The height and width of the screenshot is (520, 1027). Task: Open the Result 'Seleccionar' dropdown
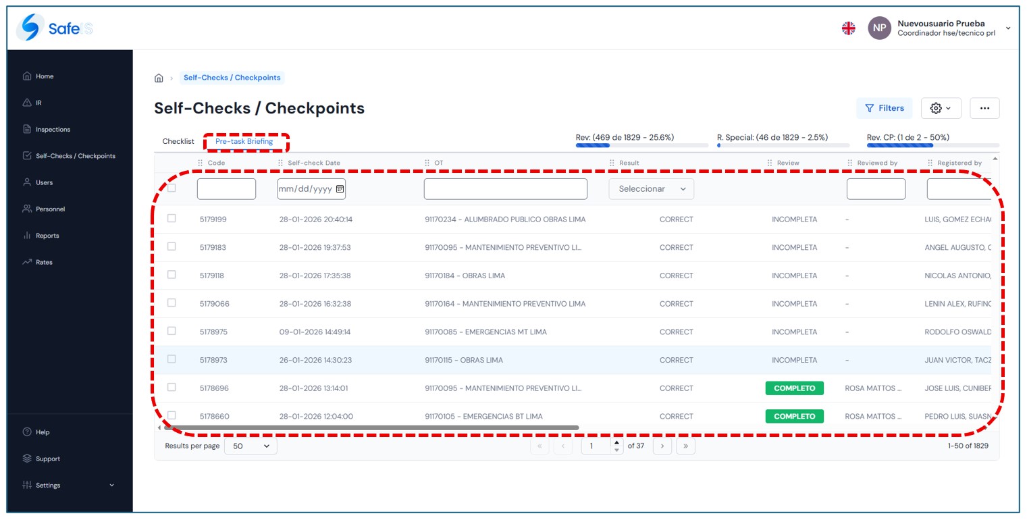click(651, 189)
